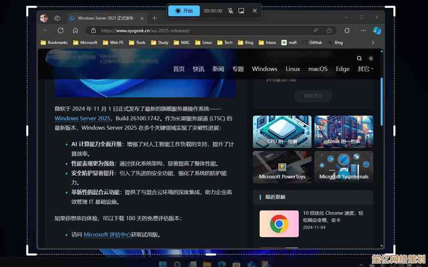The width and height of the screenshot is (428, 267).
Task: Go to browser home page icon
Action: (x=75, y=30)
